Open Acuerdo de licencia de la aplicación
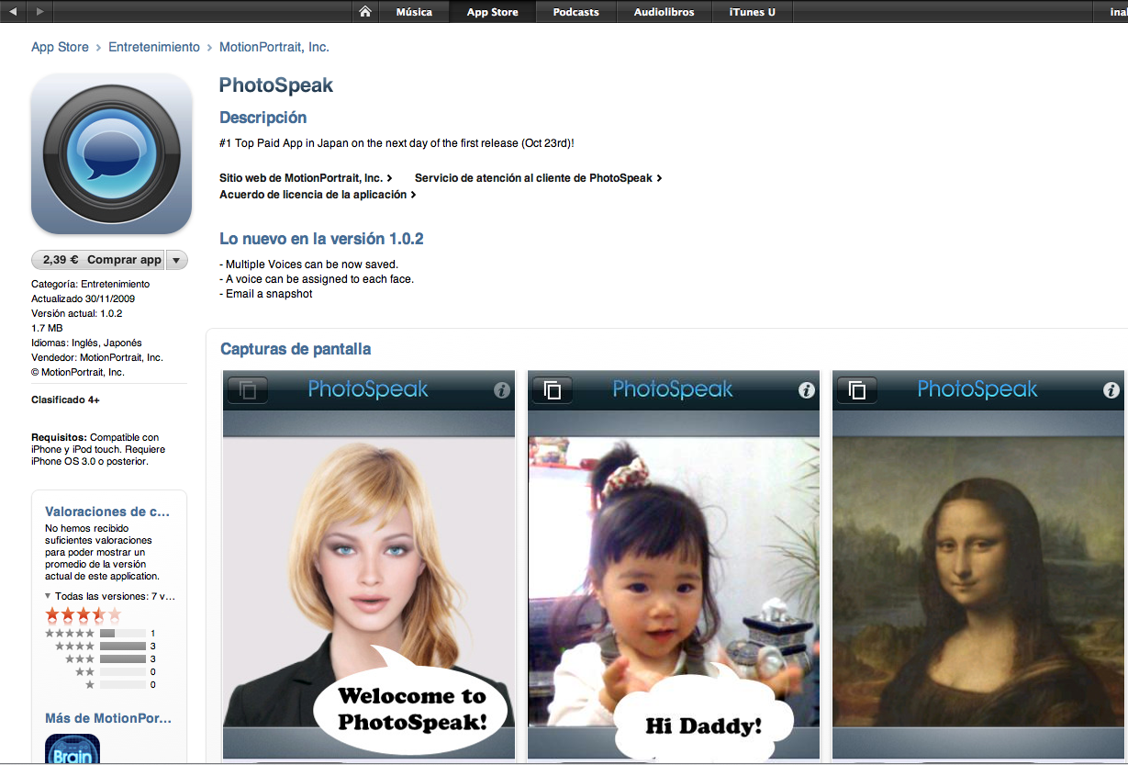This screenshot has width=1128, height=765. (x=318, y=195)
